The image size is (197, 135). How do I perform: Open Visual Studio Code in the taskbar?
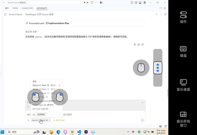pos(79,132)
